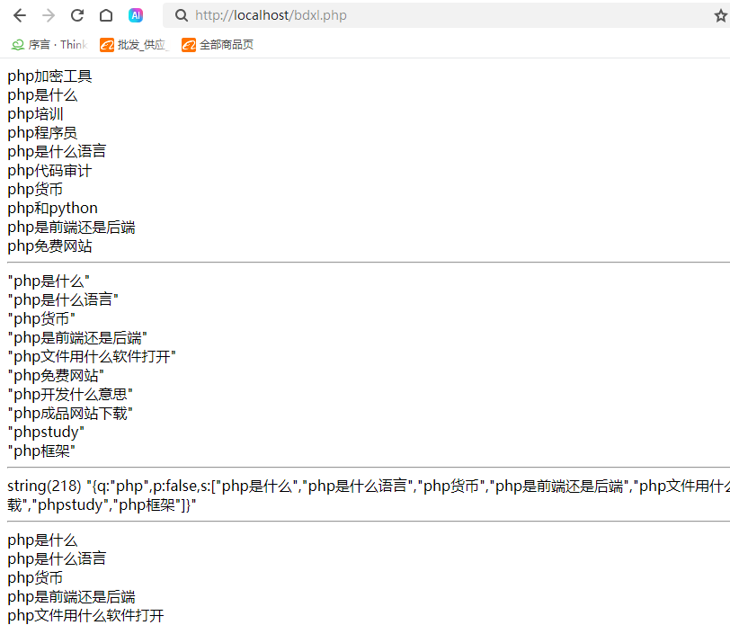Click php是什么语言 in the bottom list

pyautogui.click(x=57, y=558)
